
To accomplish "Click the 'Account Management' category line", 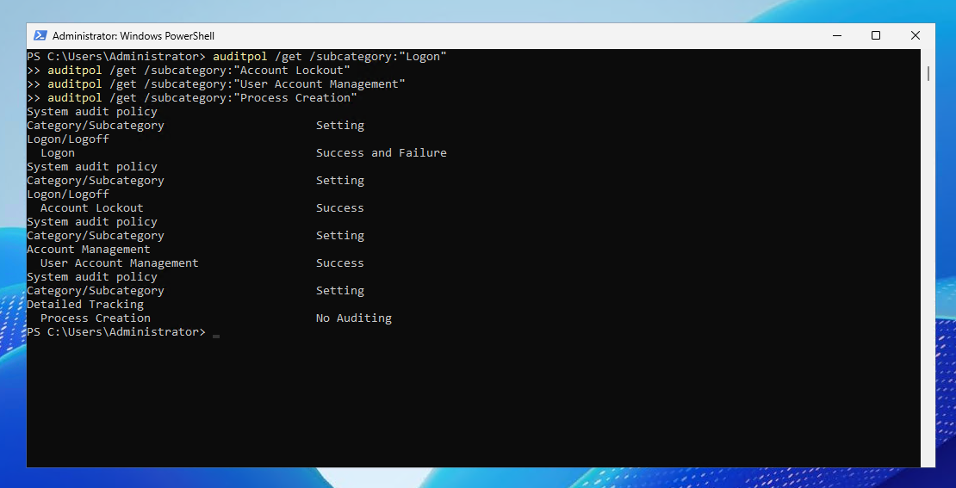I will pyautogui.click(x=89, y=250).
